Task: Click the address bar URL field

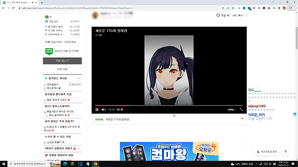Action: point(120,8)
